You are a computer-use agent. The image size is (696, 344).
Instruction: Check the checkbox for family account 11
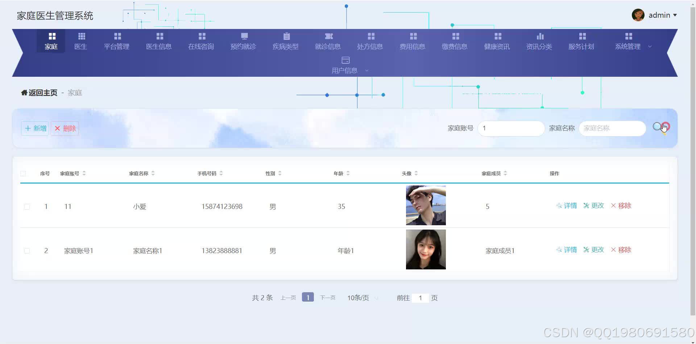coord(27,206)
